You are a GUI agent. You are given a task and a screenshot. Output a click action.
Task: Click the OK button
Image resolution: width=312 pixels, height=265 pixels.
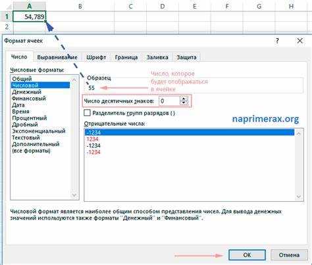[247, 255]
